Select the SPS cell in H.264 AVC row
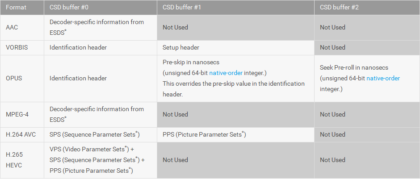The image size is (420, 179). click(95, 134)
